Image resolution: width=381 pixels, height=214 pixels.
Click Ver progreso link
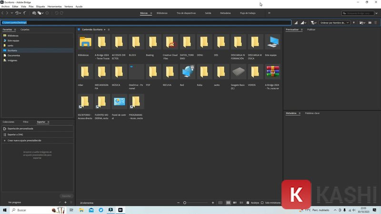pos(15,203)
